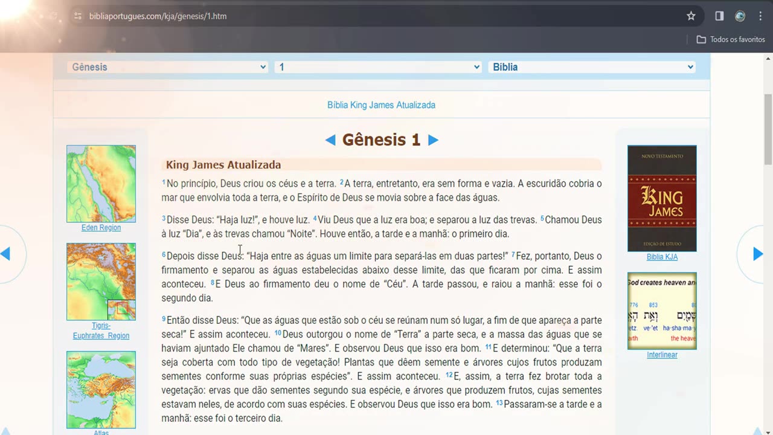Open the Gênesis book dropdown

[168, 67]
